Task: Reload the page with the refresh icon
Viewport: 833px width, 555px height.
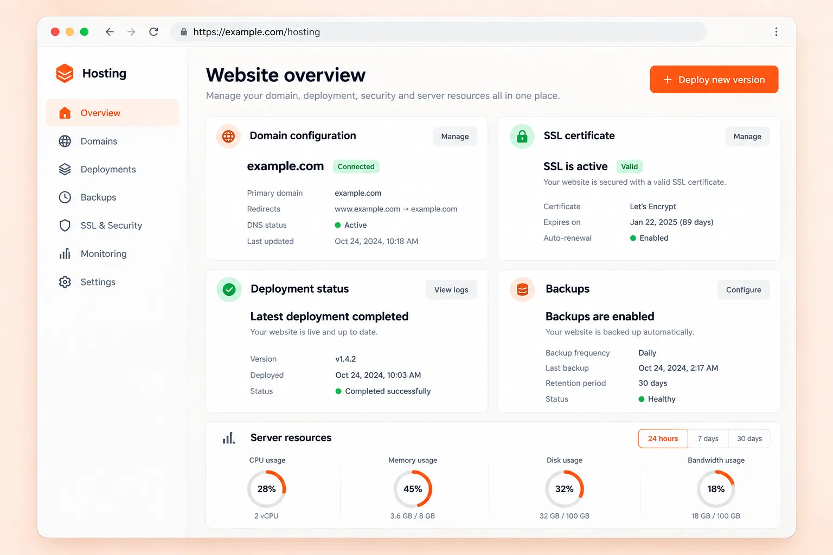Action: 154,32
